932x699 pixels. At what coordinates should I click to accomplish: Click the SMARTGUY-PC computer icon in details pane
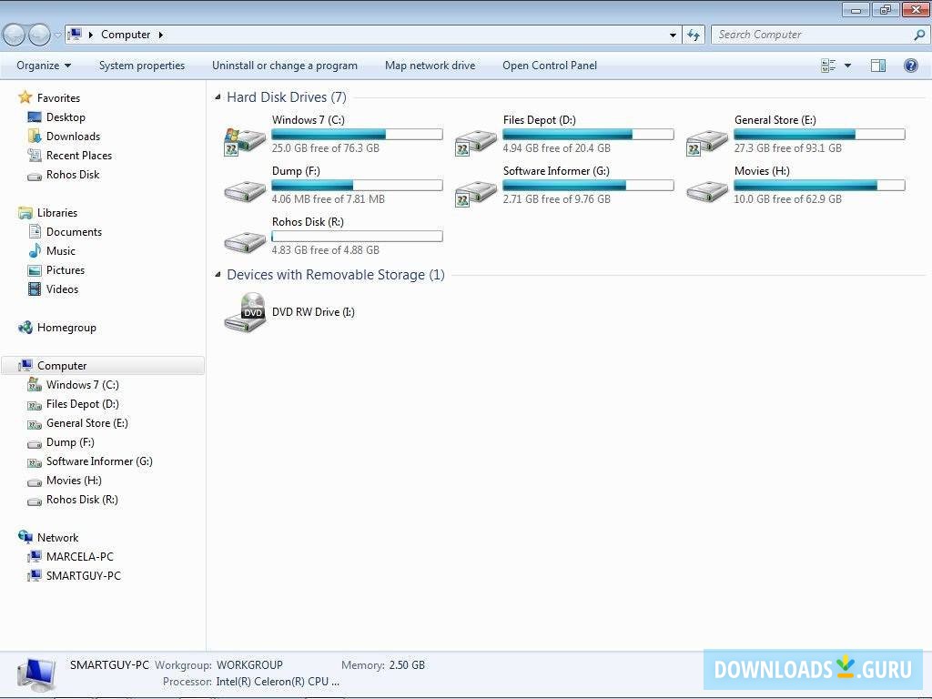coord(36,674)
